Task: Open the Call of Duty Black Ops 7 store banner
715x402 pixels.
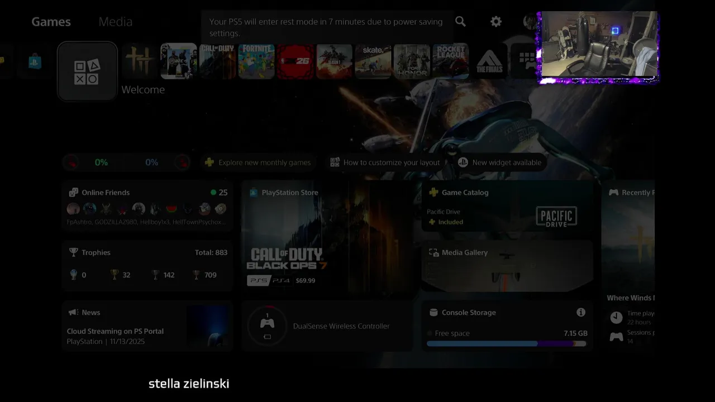Action: coord(327,236)
